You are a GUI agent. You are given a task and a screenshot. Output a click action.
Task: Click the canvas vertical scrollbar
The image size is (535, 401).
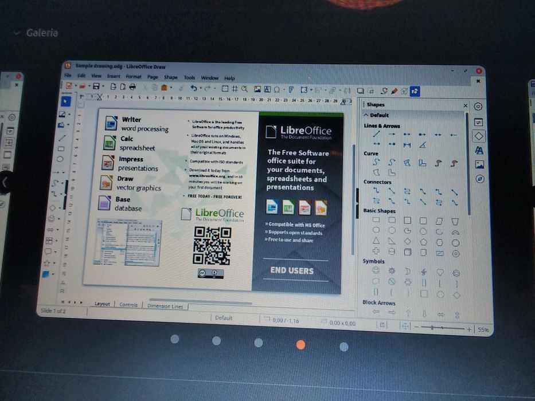pyautogui.click(x=353, y=199)
